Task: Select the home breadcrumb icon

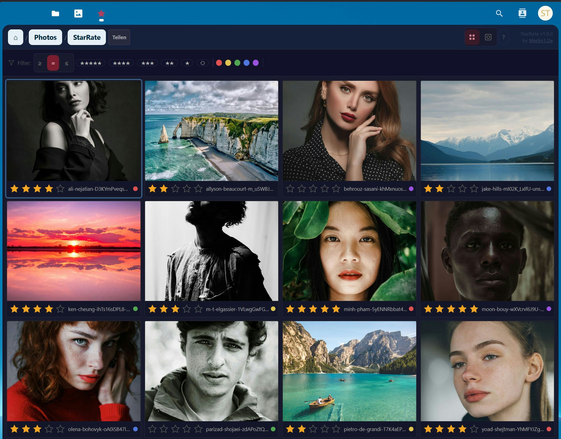Action: [15, 37]
